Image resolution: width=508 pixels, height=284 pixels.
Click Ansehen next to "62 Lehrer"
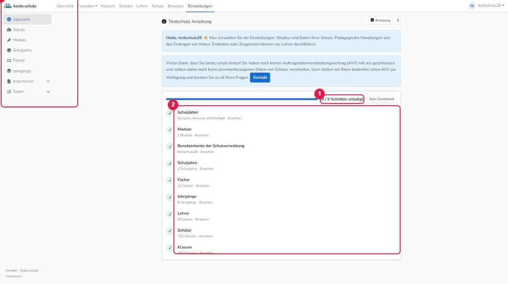pyautogui.click(x=202, y=219)
